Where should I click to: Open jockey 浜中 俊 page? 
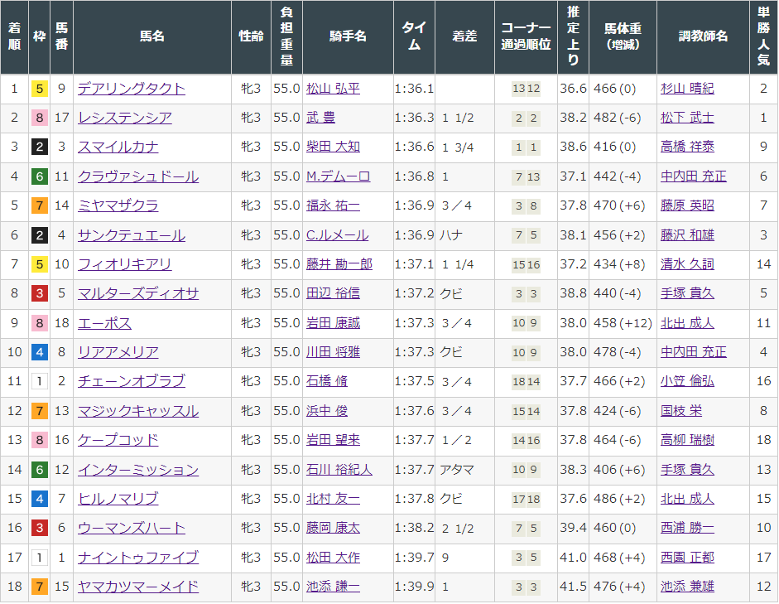click(x=327, y=411)
